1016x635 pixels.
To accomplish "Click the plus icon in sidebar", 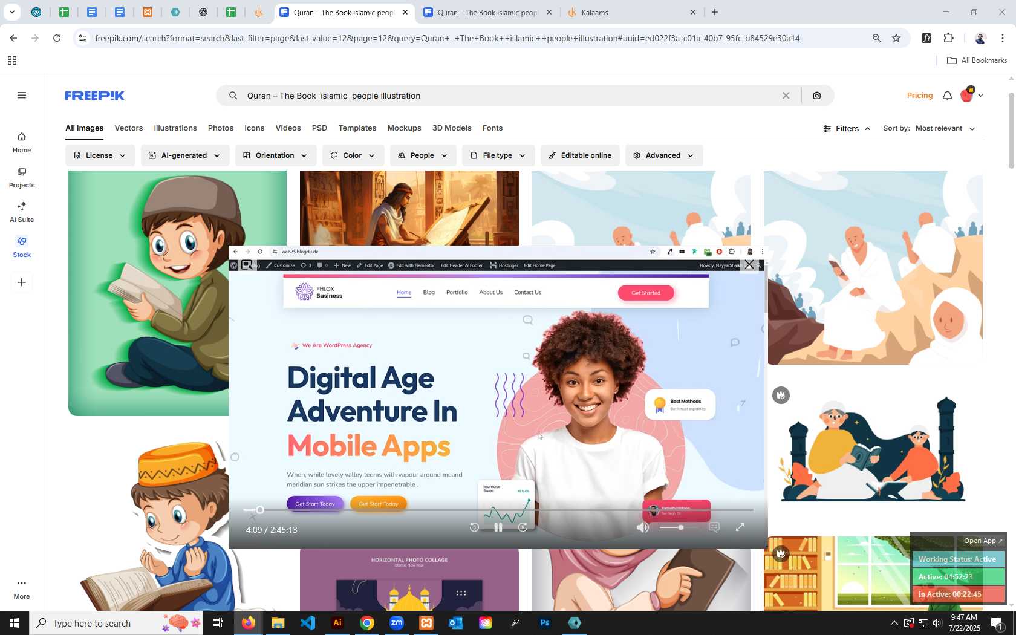I will coord(22,282).
